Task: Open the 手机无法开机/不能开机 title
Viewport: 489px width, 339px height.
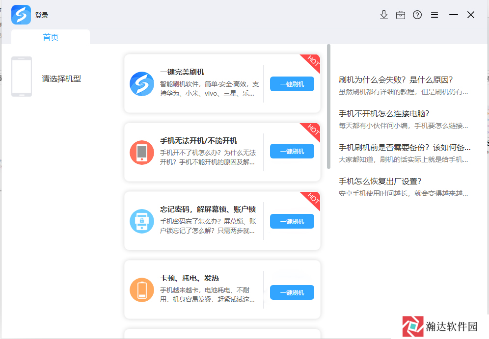Action: coord(199,140)
